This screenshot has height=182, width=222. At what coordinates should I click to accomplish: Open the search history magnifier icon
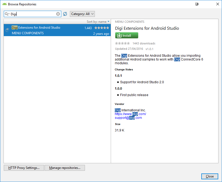coord(7,14)
